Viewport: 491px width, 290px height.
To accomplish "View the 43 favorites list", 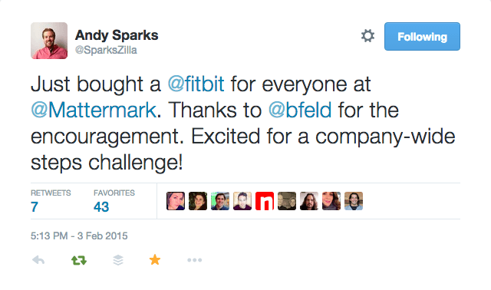I will click(x=114, y=201).
